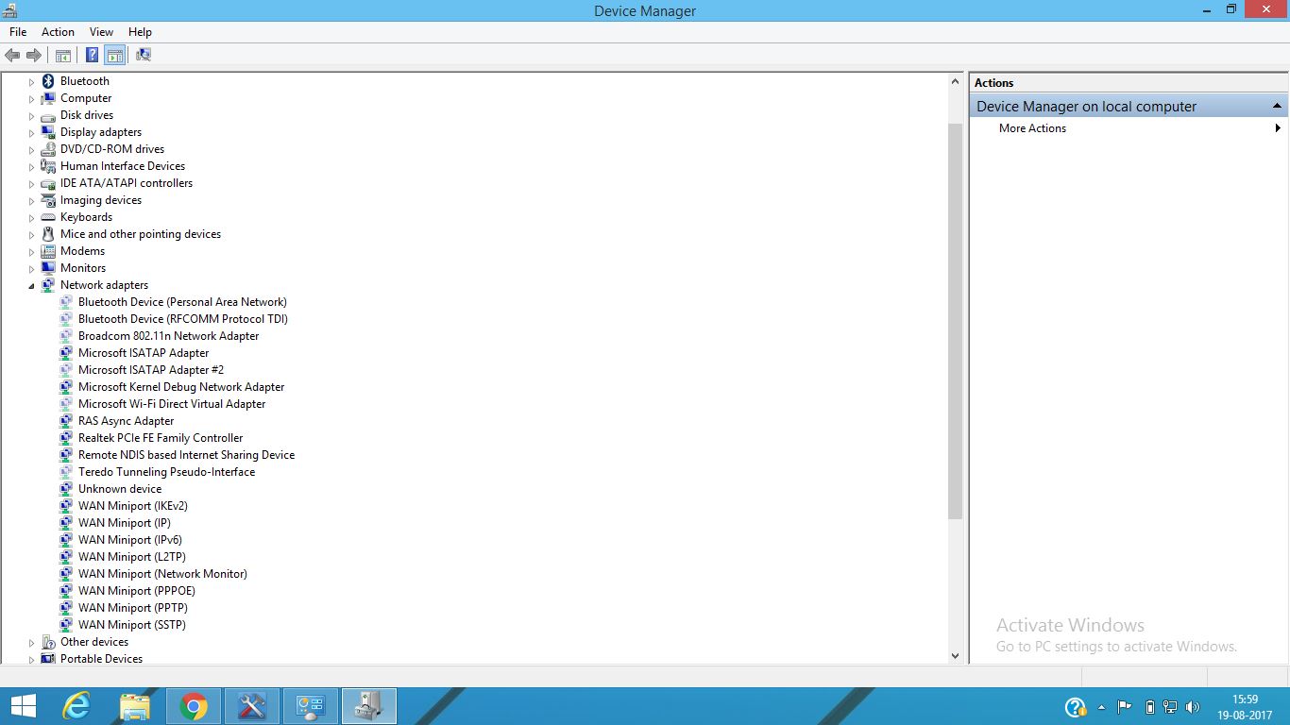
Task: Click the Realtek PCIe FE Family Controller icon
Action: tap(66, 438)
